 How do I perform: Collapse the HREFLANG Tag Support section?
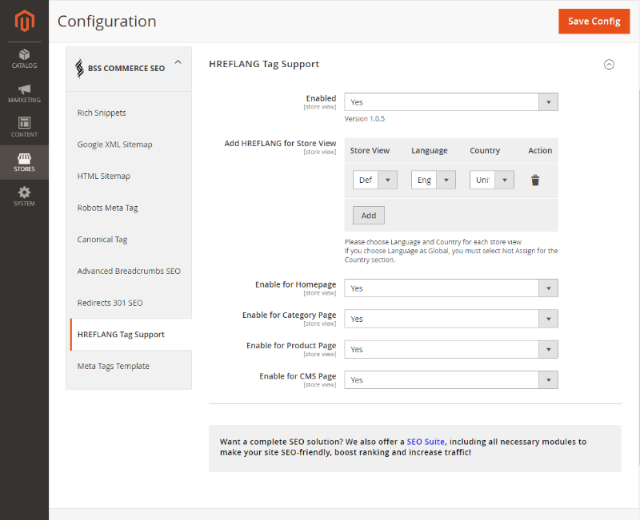tap(609, 64)
